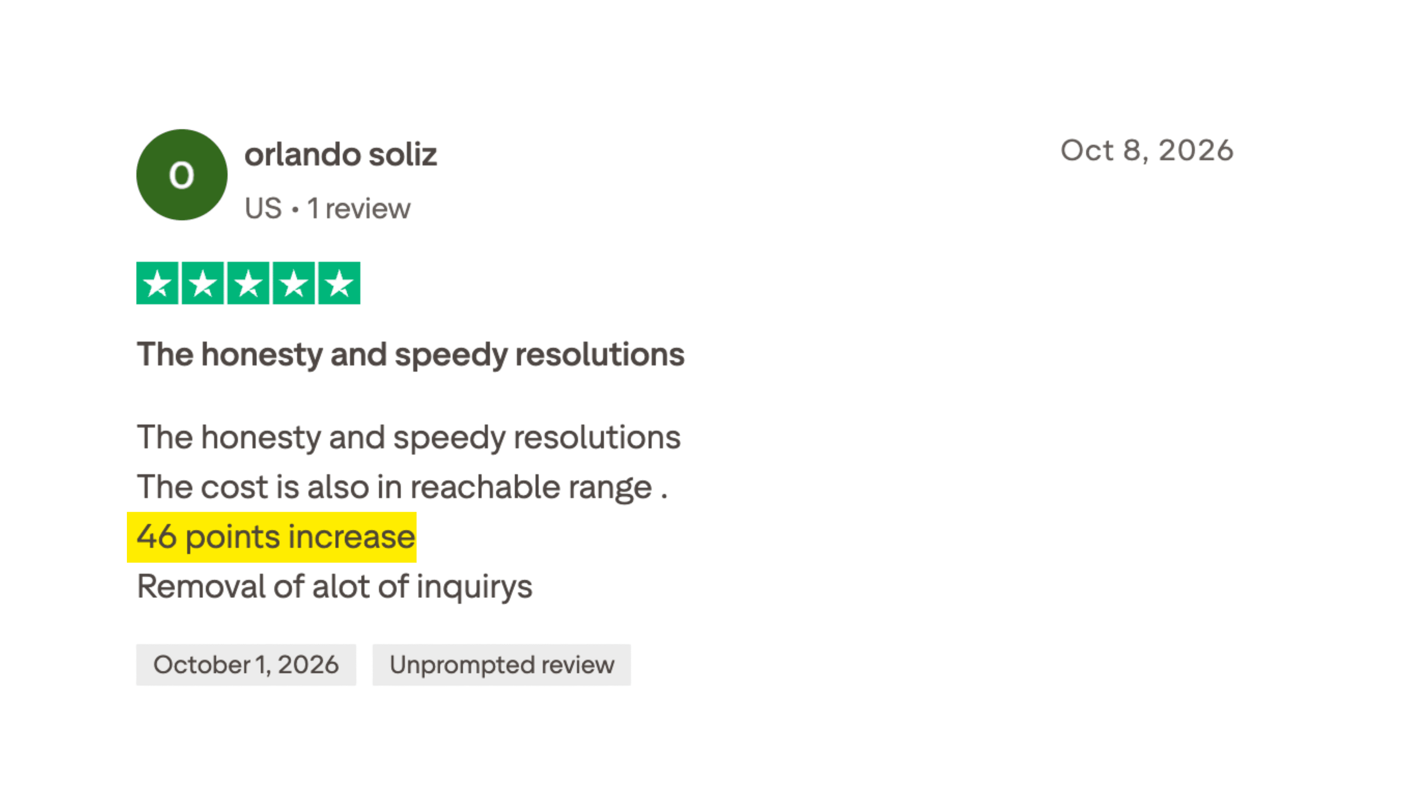The width and height of the screenshot is (1410, 793).
Task: Click the Removal of alot of inquirys line
Action: pos(335,587)
